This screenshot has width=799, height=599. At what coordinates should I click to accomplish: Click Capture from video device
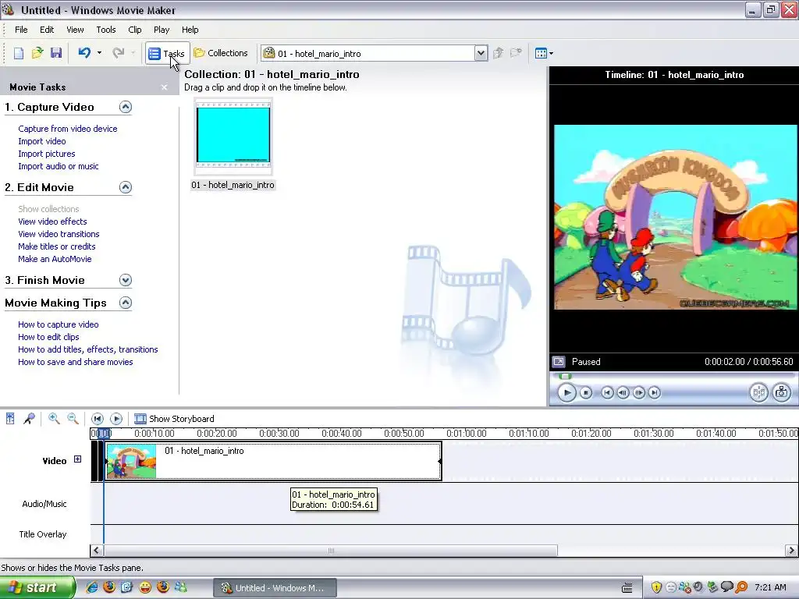tap(68, 129)
